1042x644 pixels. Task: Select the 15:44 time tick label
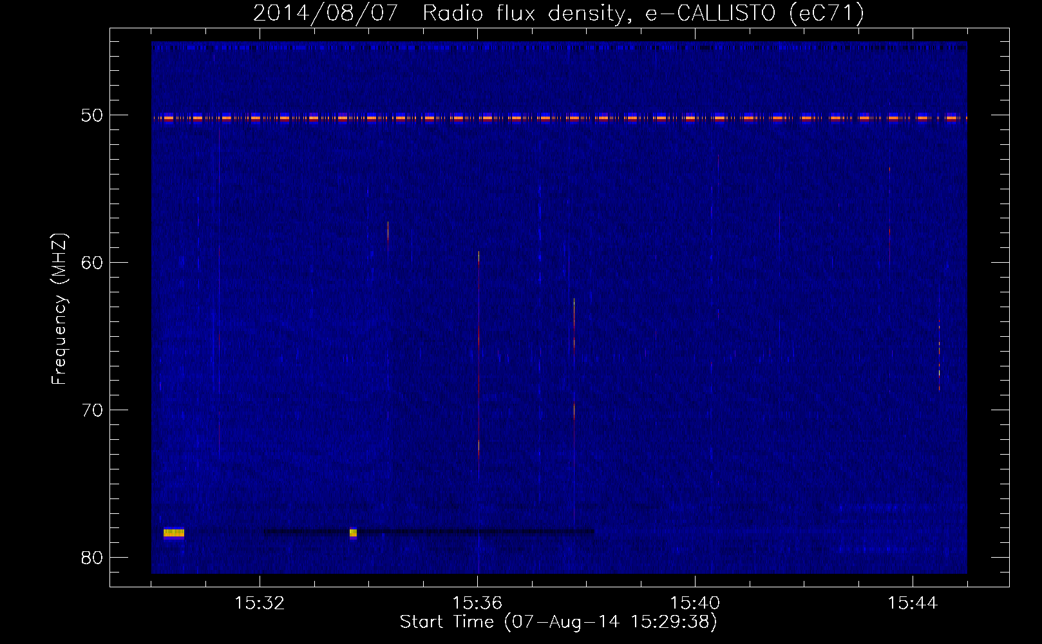tap(913, 603)
